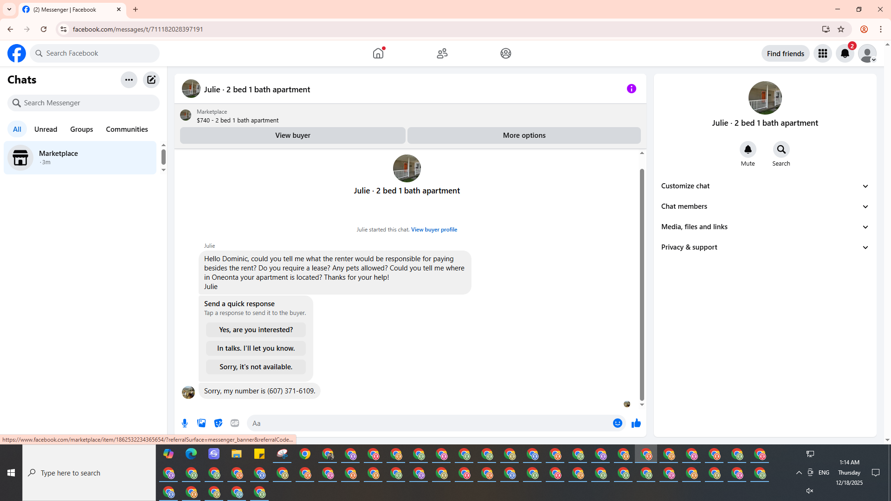The height and width of the screenshot is (501, 891).
Task: Click the Search Messenger field
Action: (84, 103)
